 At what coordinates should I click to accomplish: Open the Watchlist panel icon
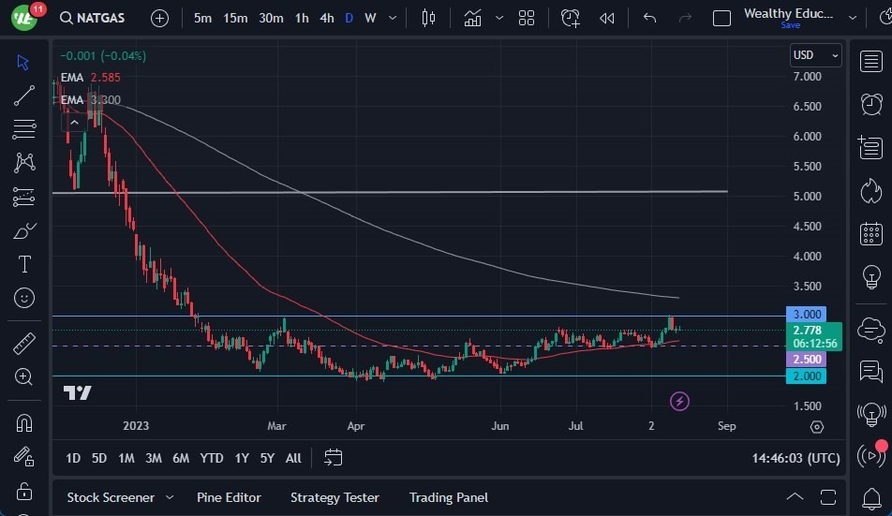870,61
